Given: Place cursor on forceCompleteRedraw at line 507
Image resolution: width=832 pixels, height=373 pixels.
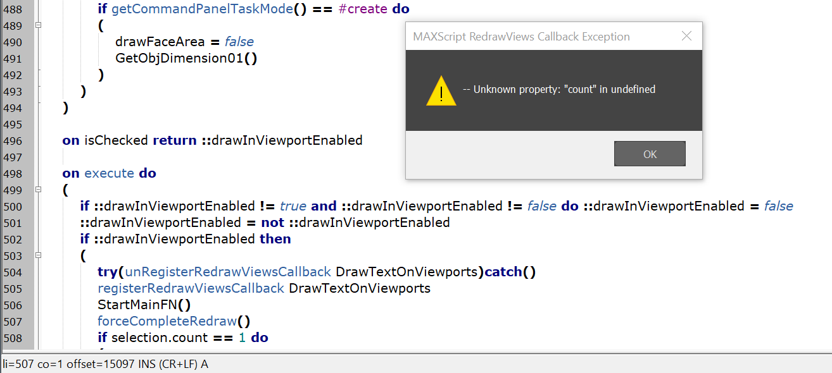Looking at the screenshot, I should tap(167, 321).
